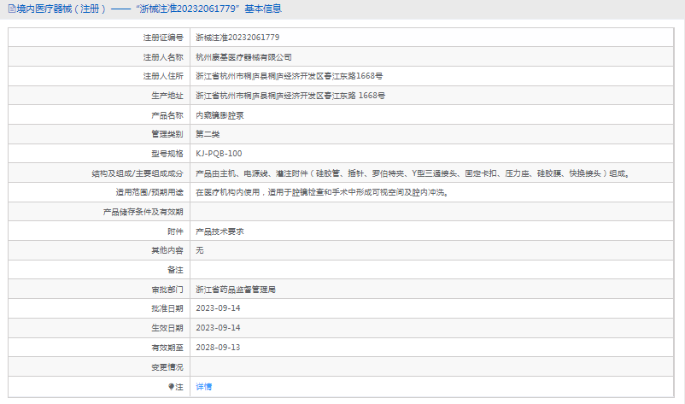Click the 管理类别 row label
Viewport: 685px width, 404px height.
click(167, 134)
